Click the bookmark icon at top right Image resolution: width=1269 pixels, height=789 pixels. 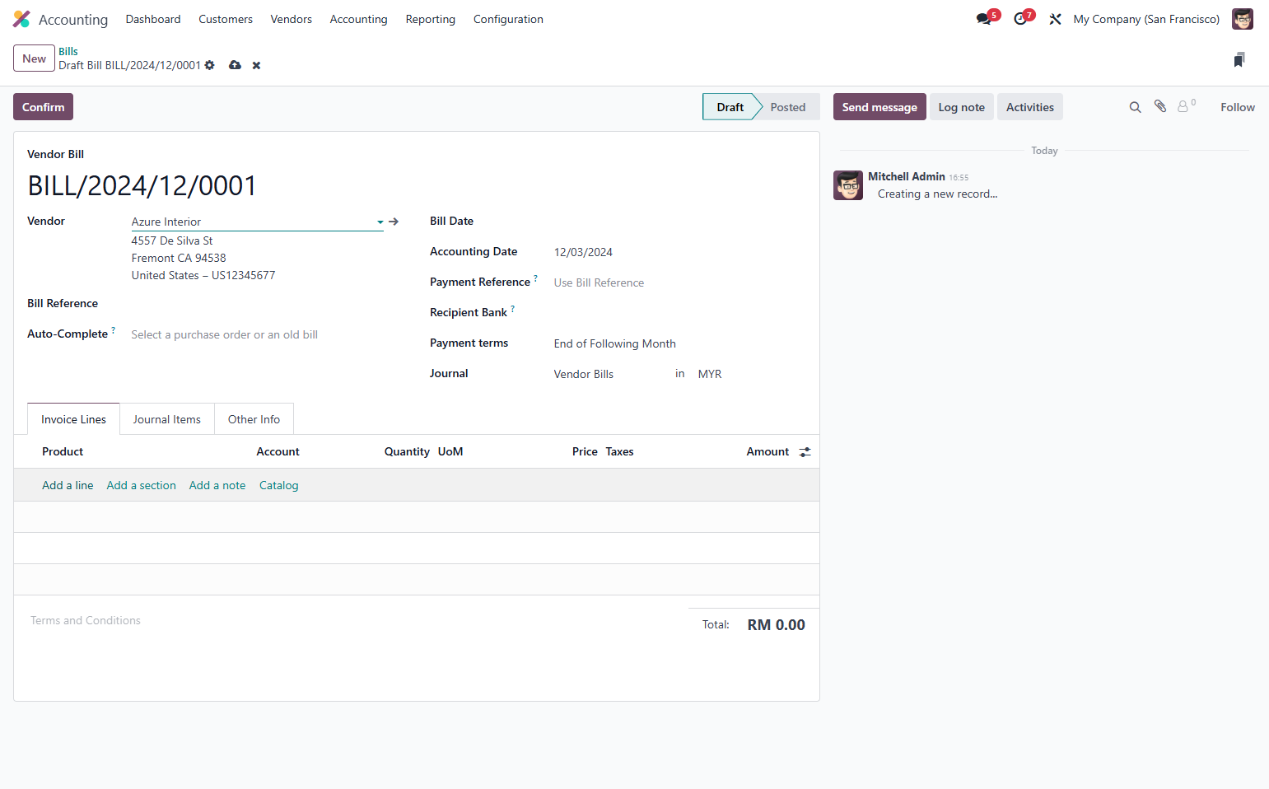1239,59
